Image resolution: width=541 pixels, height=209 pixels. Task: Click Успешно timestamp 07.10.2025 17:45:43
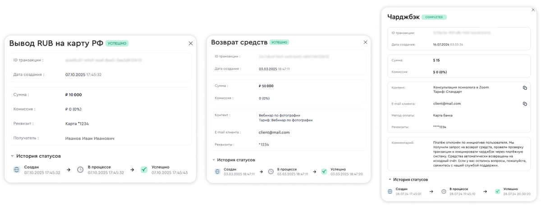170,173
